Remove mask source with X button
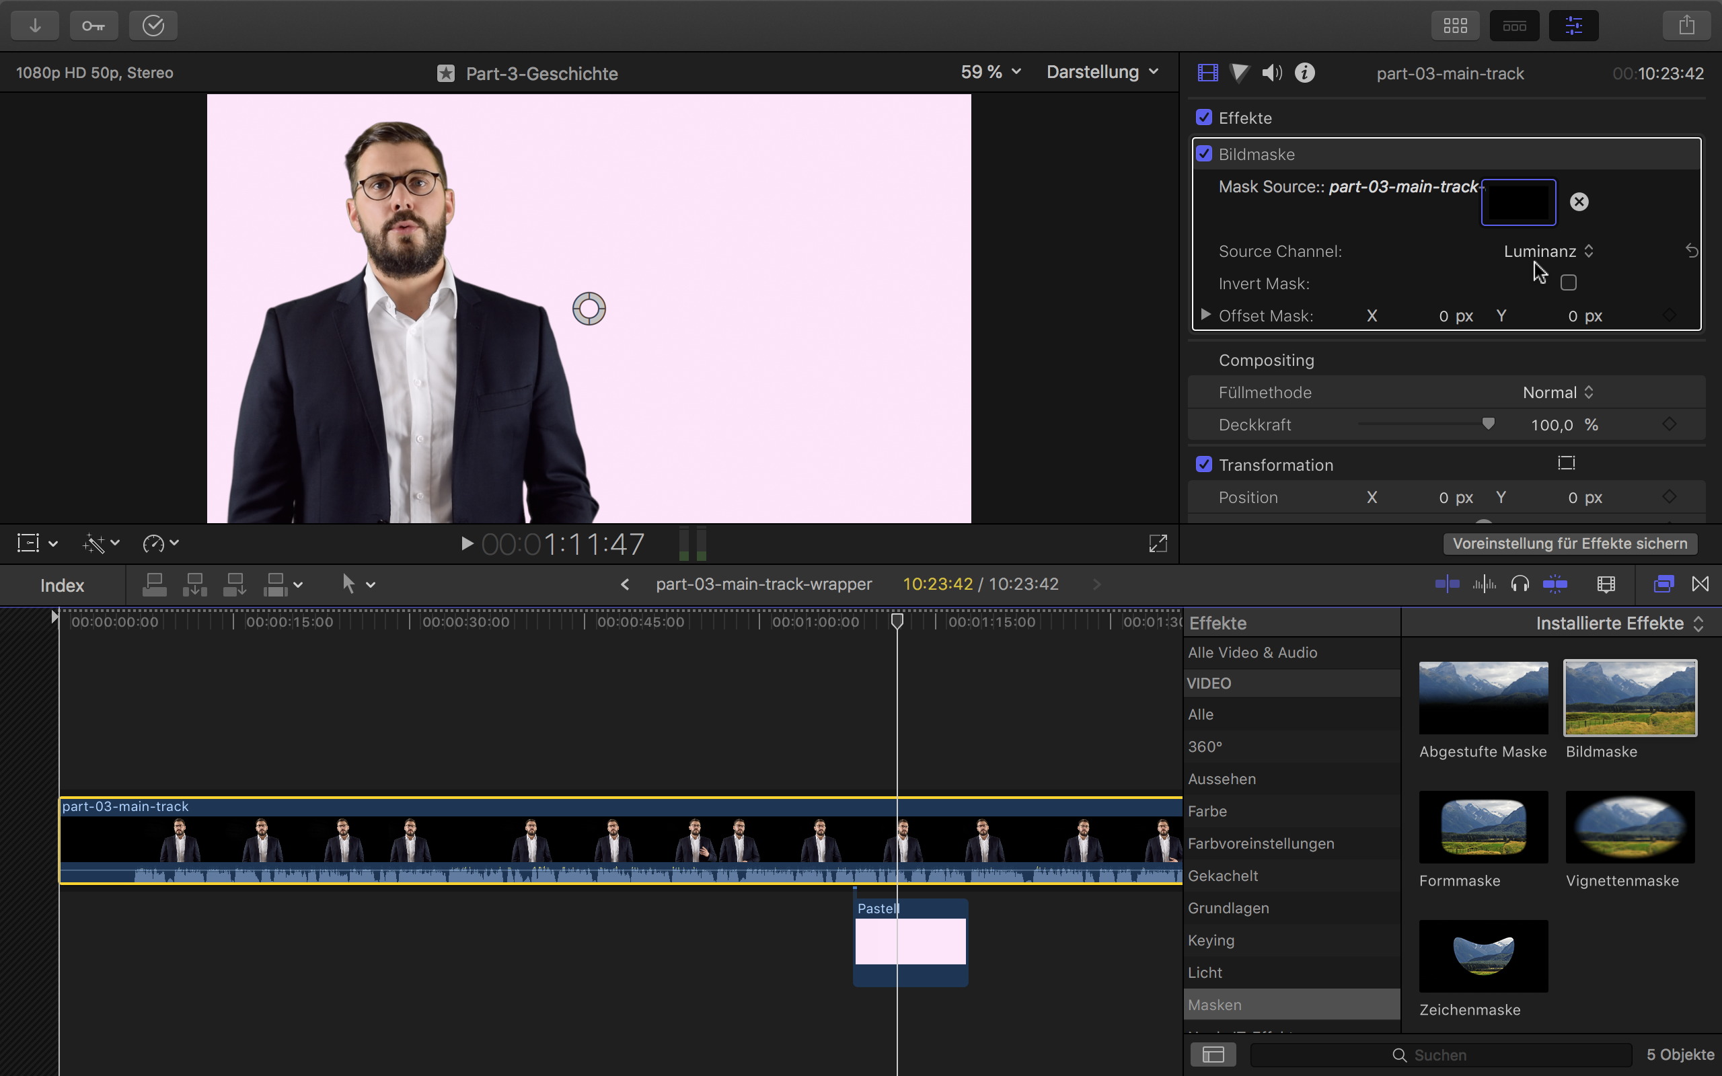The height and width of the screenshot is (1076, 1722). pyautogui.click(x=1579, y=202)
